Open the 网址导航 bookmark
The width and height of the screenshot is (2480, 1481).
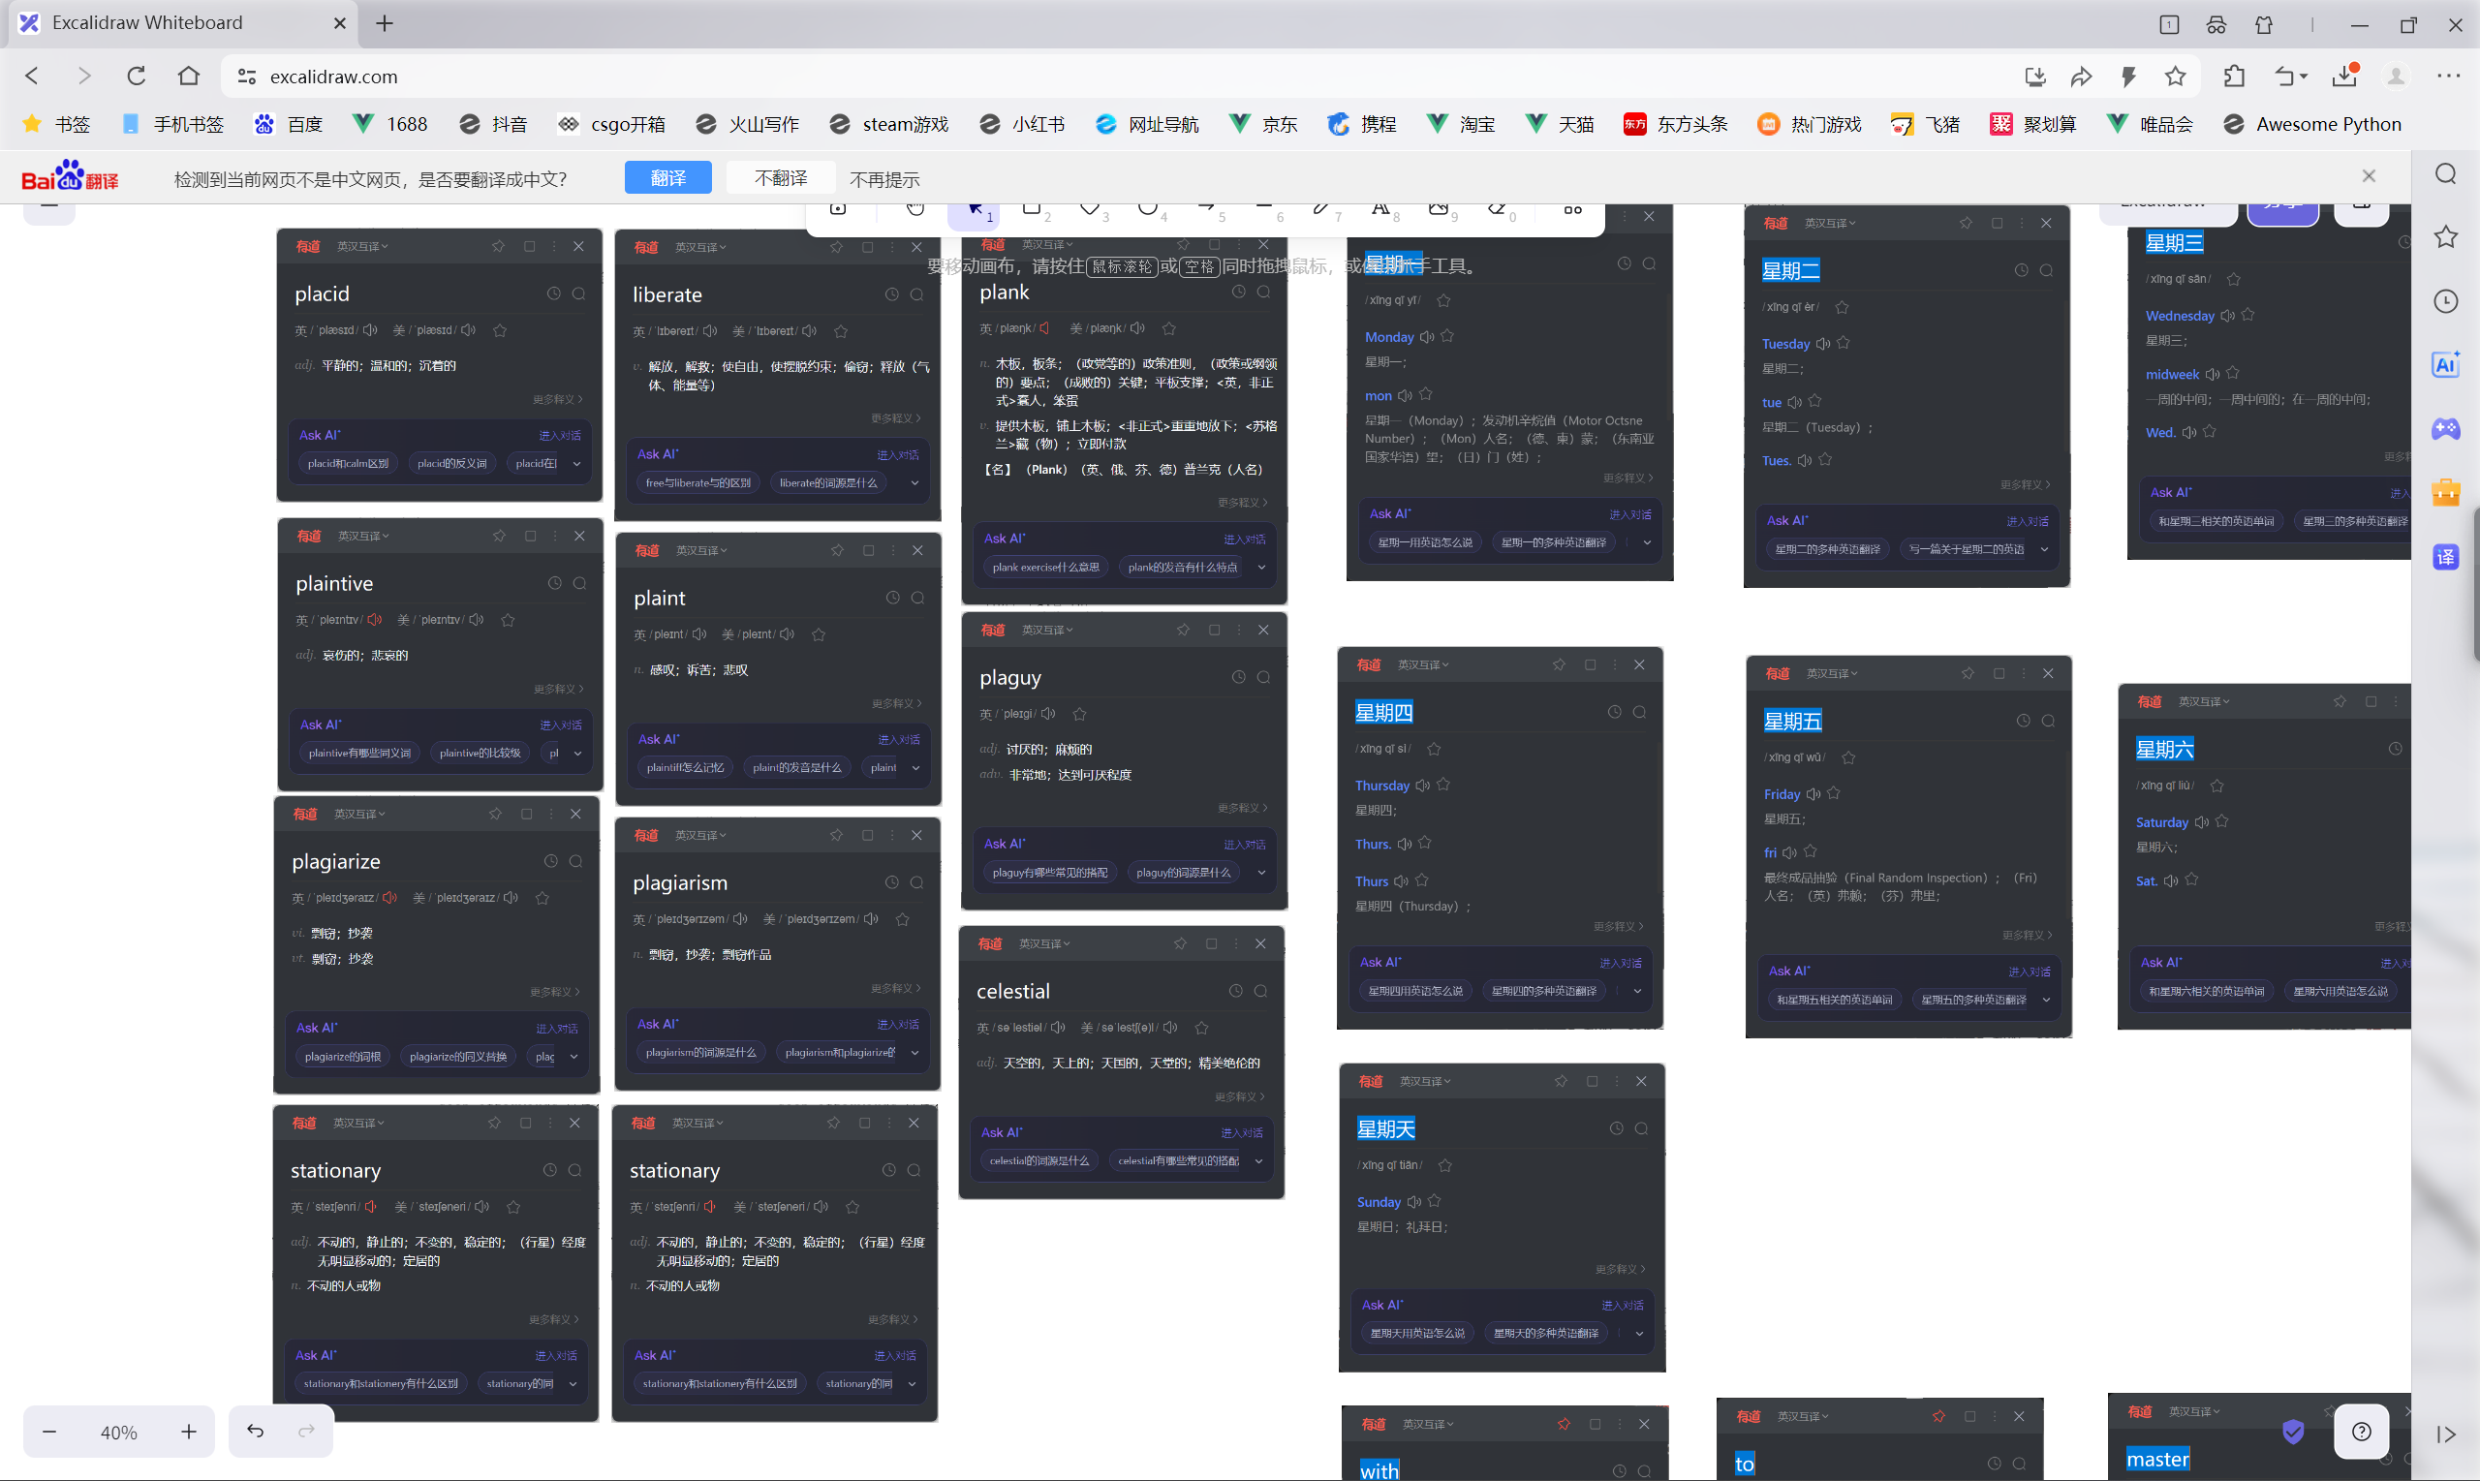tap(1147, 124)
